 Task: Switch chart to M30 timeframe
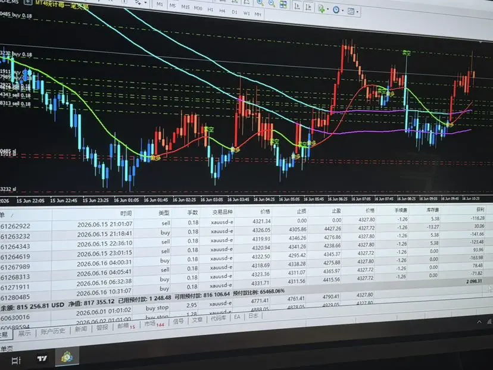tap(198, 8)
